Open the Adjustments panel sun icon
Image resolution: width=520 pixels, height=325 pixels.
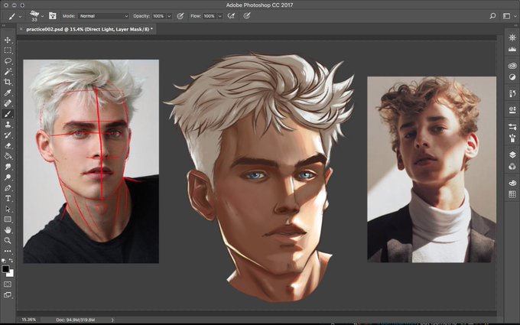[512, 38]
